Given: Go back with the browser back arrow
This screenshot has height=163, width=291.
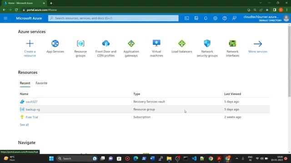Looking at the screenshot, I should (4, 10).
